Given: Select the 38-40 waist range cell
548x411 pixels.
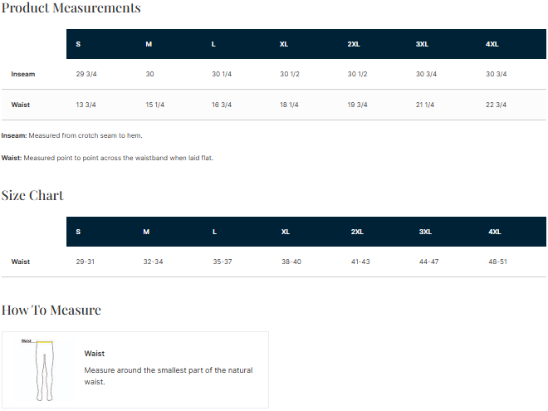Looking at the screenshot, I should [291, 262].
